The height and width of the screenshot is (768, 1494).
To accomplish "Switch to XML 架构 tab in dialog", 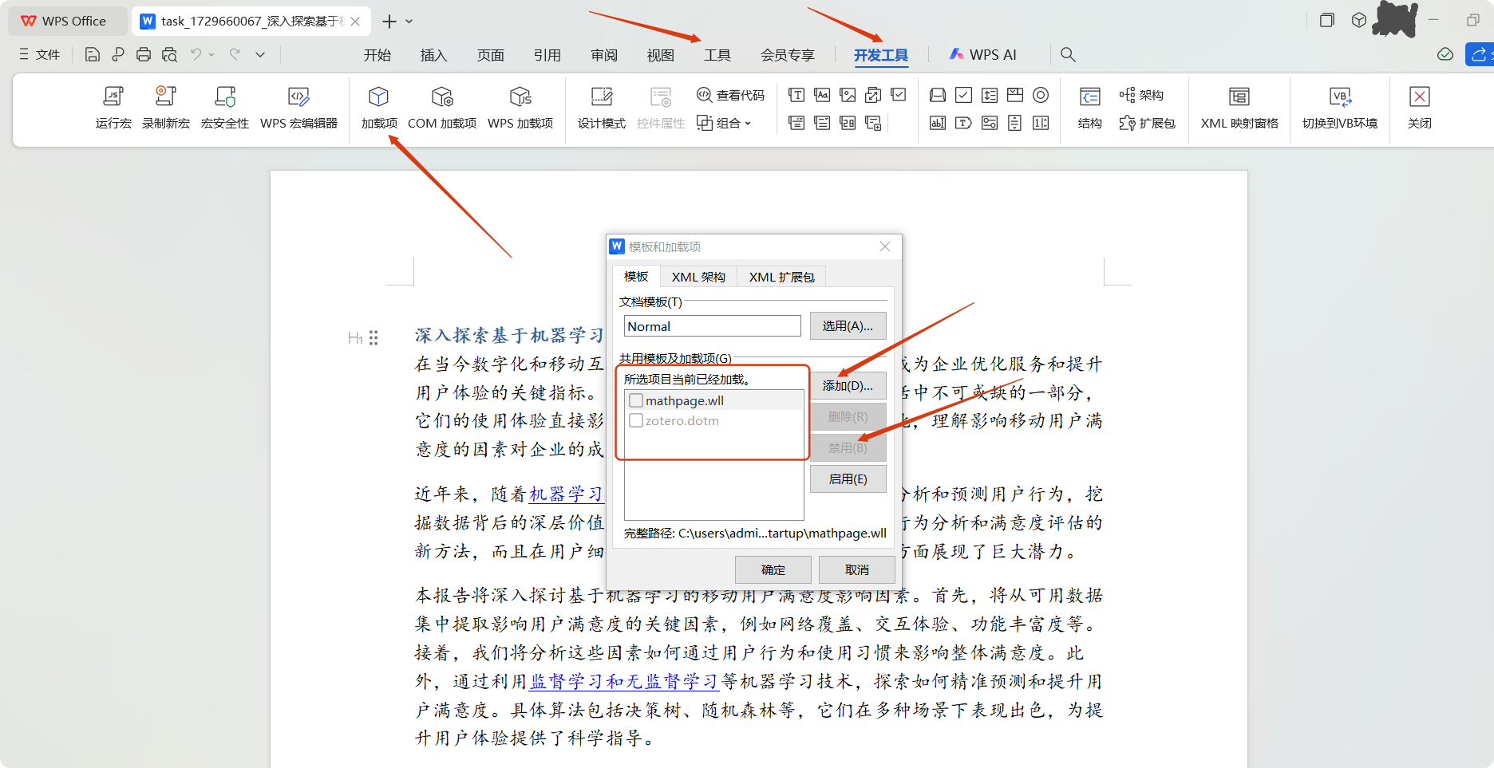I will (698, 277).
